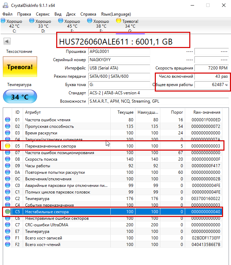The width and height of the screenshot is (231, 265).
Task: Click the serial number field NAGKYGYY
Action: tap(119, 60)
